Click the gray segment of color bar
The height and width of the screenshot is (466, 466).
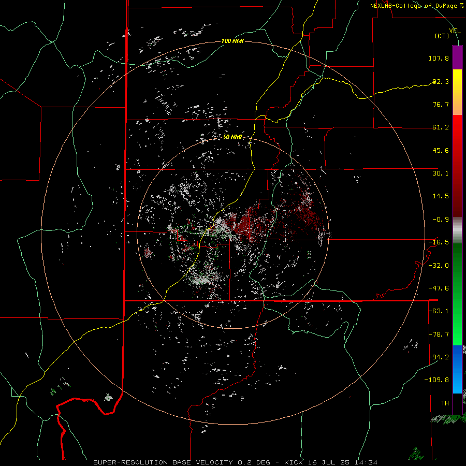click(457, 230)
